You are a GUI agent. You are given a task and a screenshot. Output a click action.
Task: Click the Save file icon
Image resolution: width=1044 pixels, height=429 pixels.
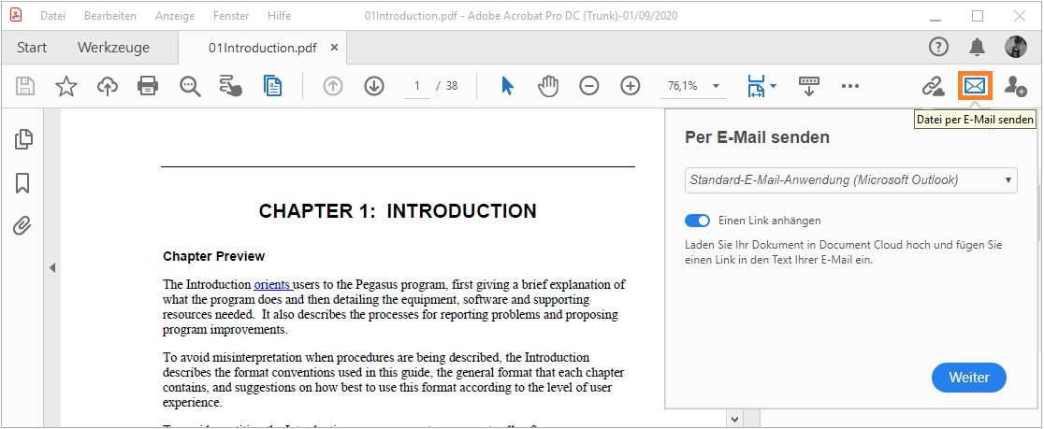24,87
